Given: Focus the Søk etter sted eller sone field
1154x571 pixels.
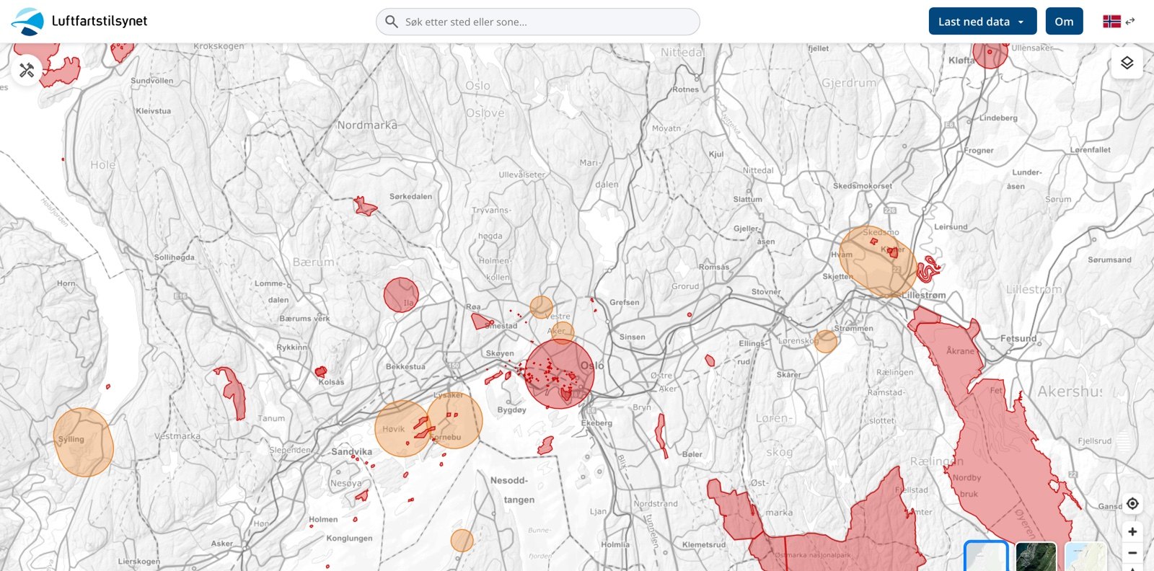Looking at the screenshot, I should point(538,22).
